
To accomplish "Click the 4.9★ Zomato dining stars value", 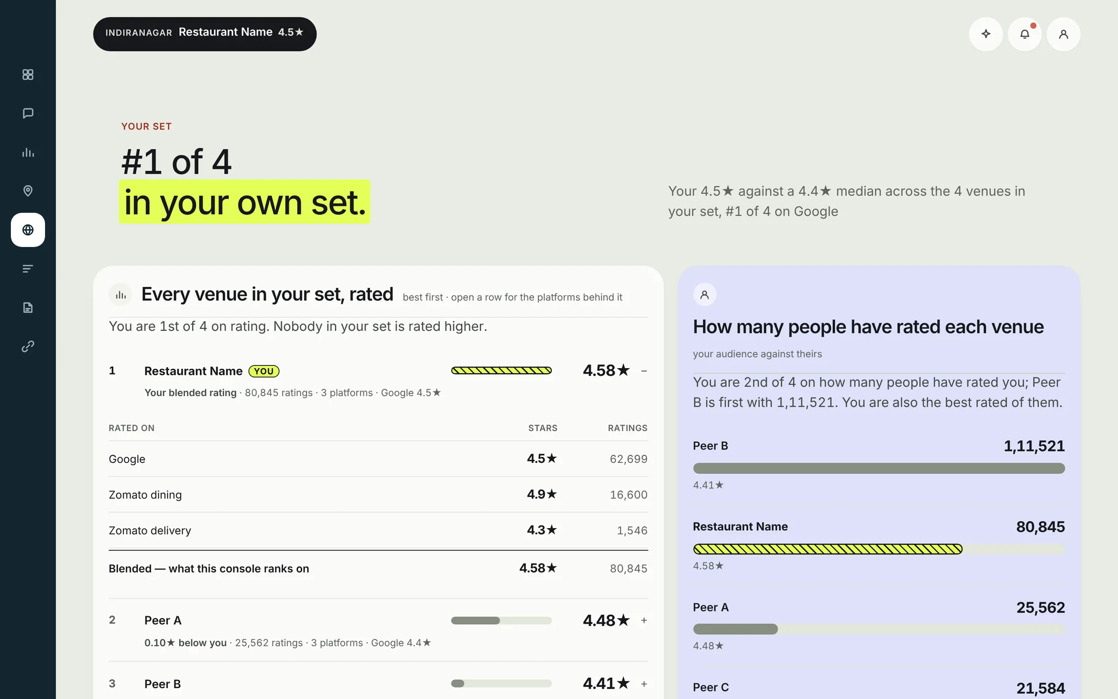I will point(542,494).
